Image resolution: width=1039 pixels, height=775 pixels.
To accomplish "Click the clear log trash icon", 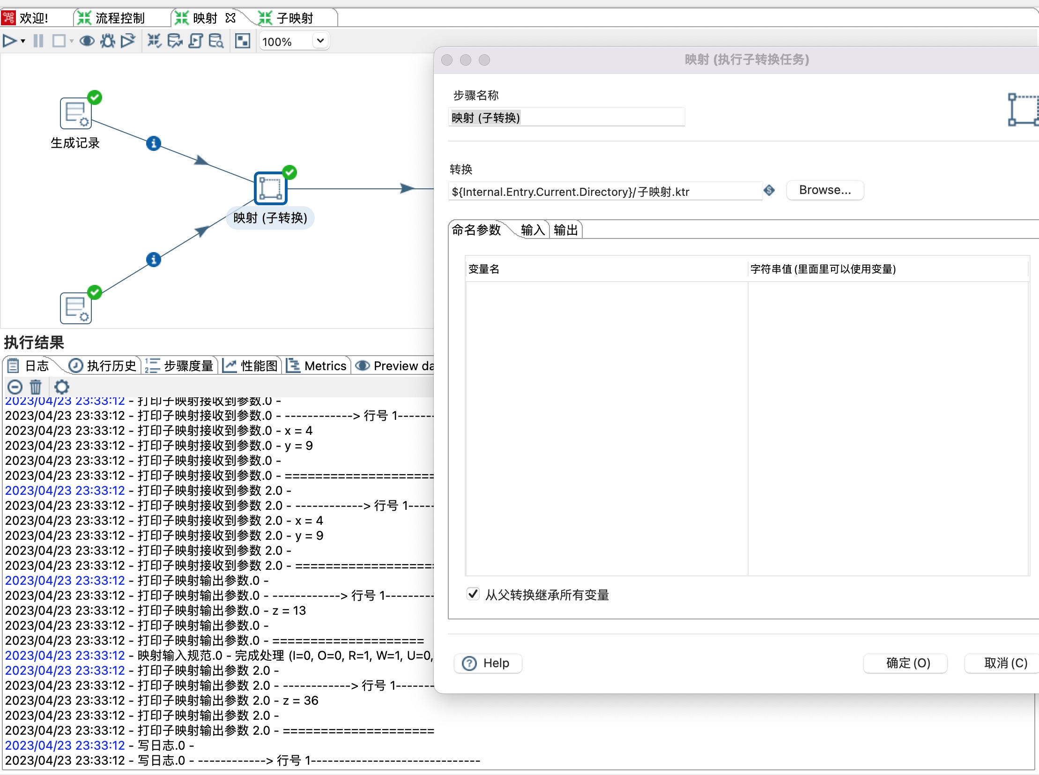I will 36,387.
